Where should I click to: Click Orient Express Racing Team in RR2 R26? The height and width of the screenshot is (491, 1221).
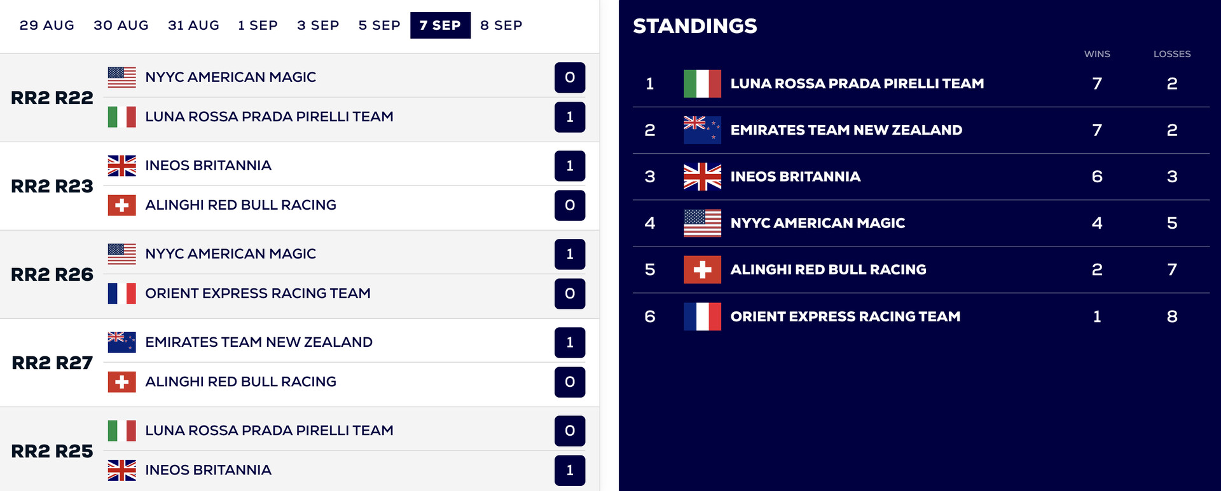point(258,293)
